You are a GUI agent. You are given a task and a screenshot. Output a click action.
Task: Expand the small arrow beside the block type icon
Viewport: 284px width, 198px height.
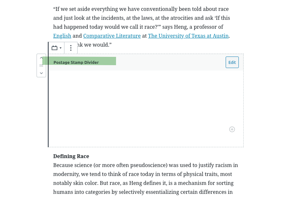click(61, 48)
